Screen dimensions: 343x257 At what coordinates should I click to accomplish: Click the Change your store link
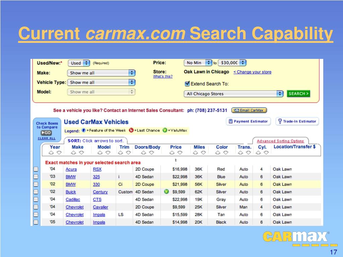click(x=253, y=72)
